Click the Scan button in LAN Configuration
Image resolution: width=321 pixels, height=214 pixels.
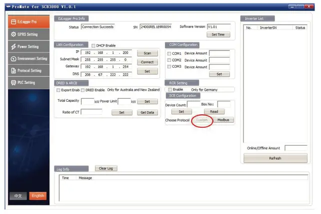point(147,53)
